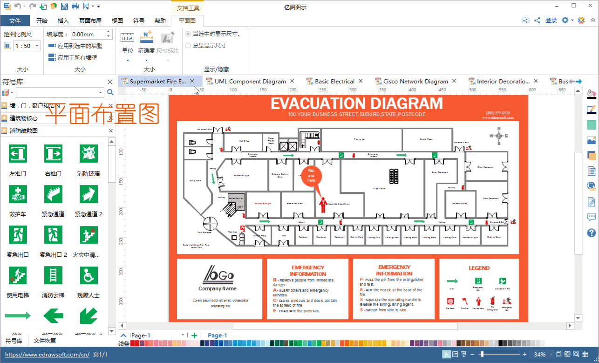599x363 pixels.
Task: Select the 左推门 symbol icon
Action: coord(18,154)
